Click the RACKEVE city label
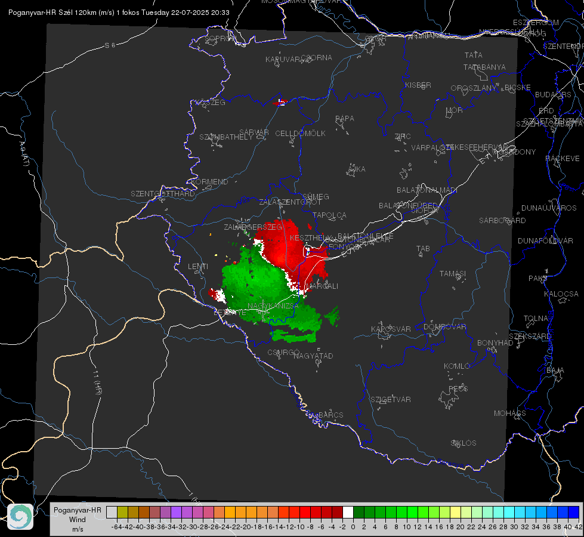This screenshot has width=584, height=537. pyautogui.click(x=563, y=159)
